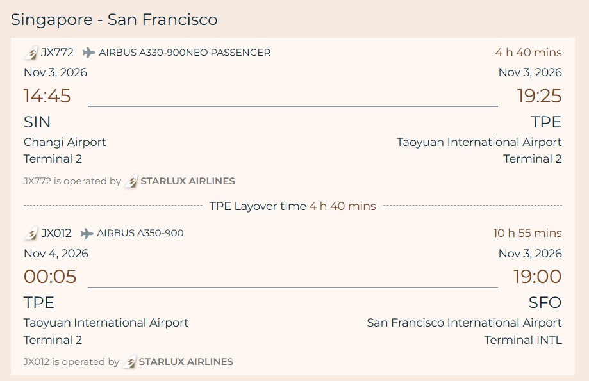Open the JX012 flight number
This screenshot has height=381, width=589.
pos(56,233)
